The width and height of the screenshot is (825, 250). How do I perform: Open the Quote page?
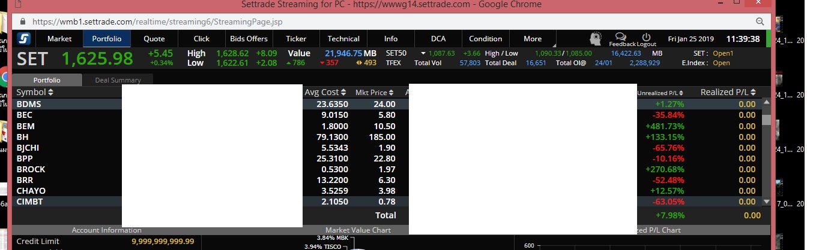pyautogui.click(x=154, y=38)
